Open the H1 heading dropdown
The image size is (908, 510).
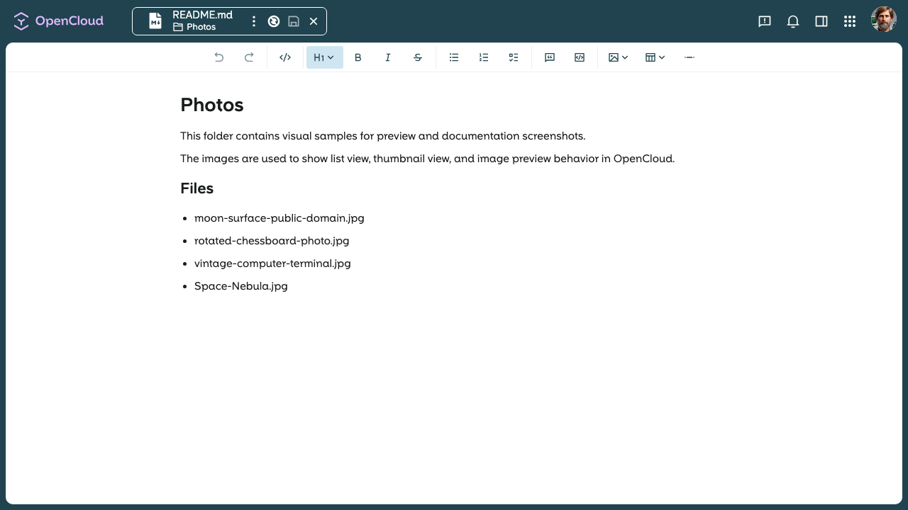[x=324, y=57]
